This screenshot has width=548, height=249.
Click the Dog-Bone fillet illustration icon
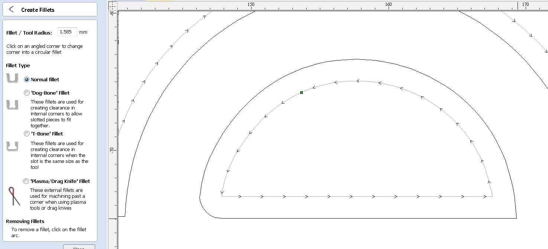12,105
